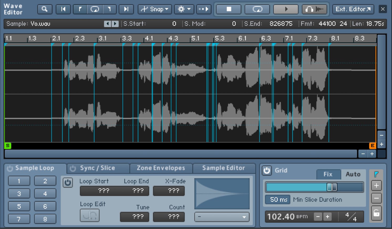The width and height of the screenshot is (392, 229).
Task: Switch grid mode to Fix tab
Action: pos(328,174)
